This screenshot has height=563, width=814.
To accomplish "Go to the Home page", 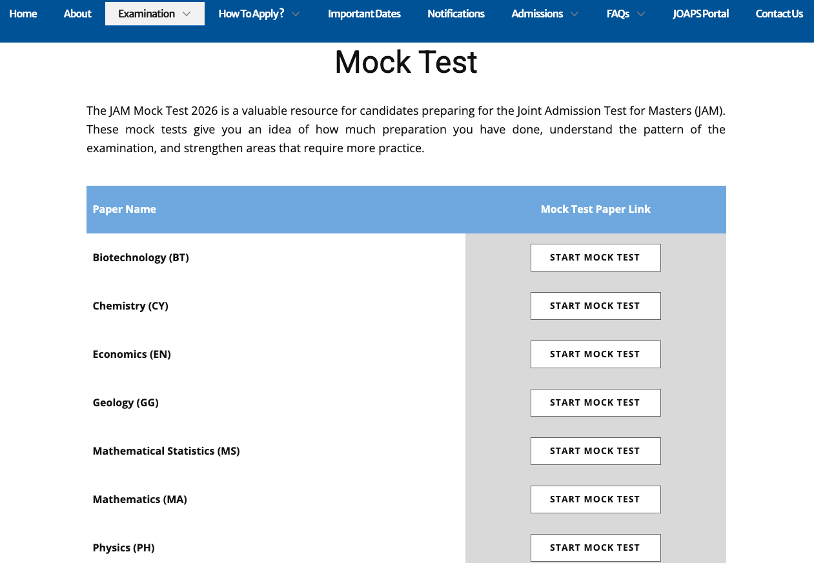I will 23,14.
